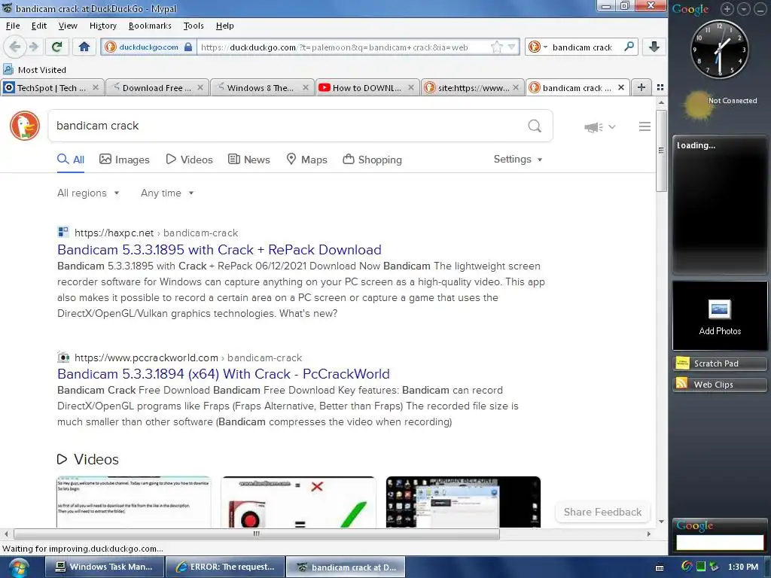Open the list all tabs grid icon

coord(660,87)
